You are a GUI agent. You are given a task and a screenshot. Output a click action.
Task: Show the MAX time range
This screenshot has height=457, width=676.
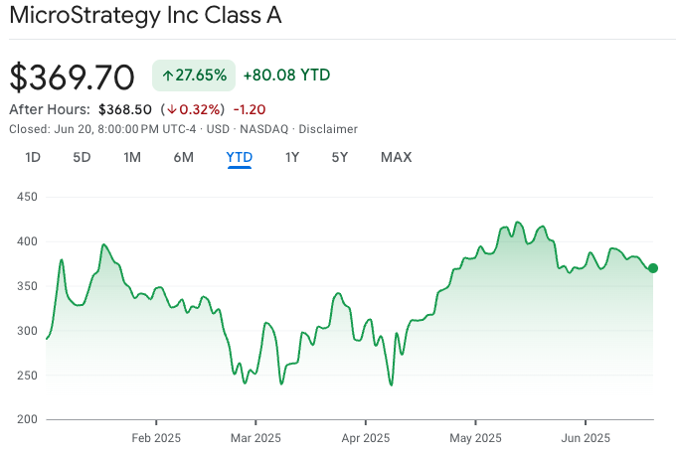pyautogui.click(x=396, y=157)
